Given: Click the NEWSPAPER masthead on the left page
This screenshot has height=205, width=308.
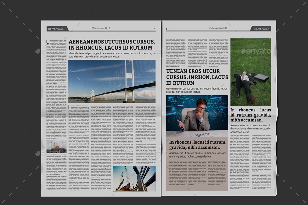Looking at the screenshot, I should point(56,28).
